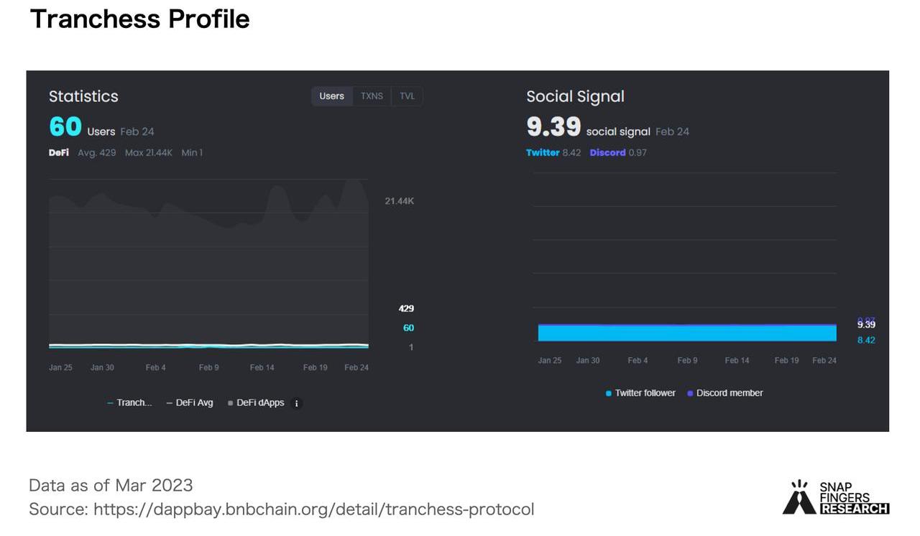Toggle the Tranch... series legend
The image size is (920, 536).
click(130, 403)
